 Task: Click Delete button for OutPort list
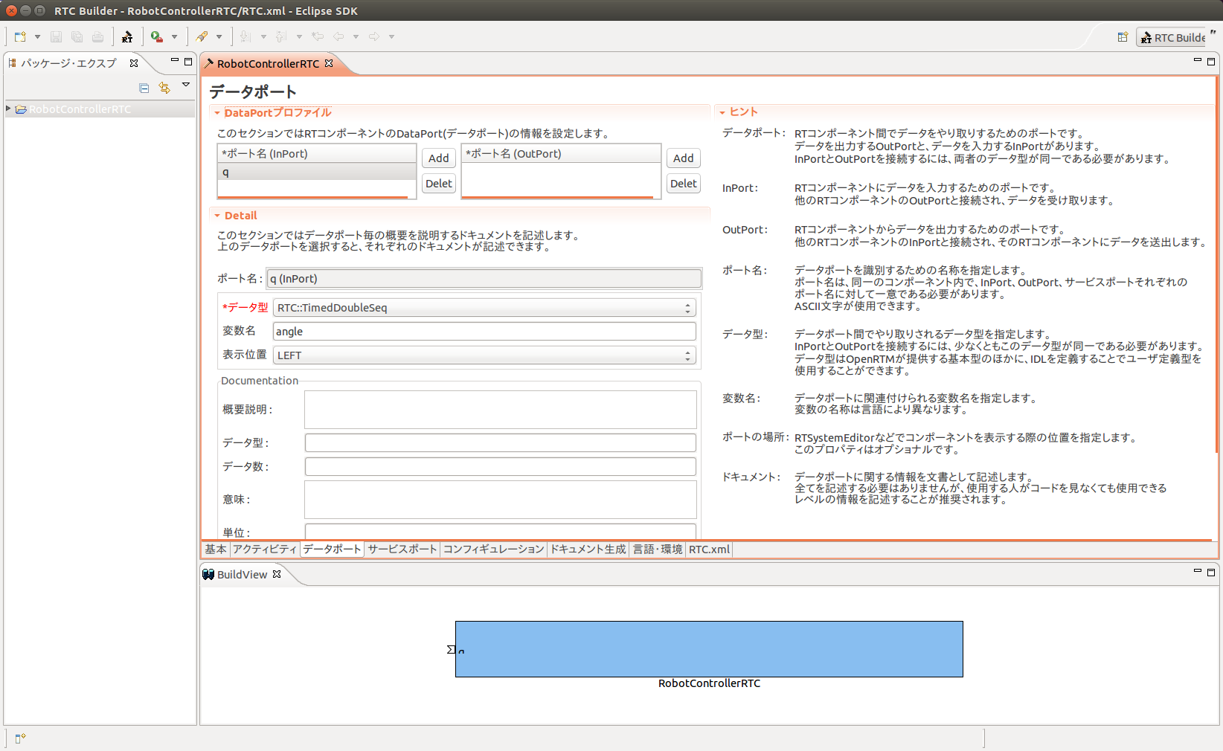(684, 184)
